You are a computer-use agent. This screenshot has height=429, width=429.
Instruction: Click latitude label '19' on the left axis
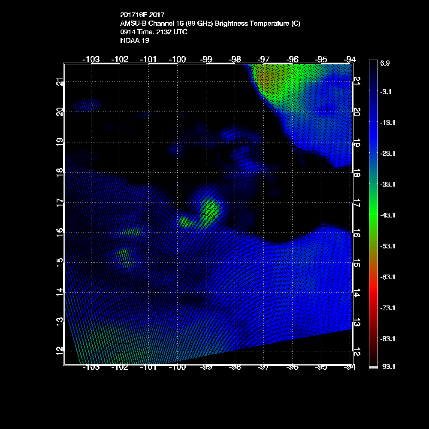59,142
